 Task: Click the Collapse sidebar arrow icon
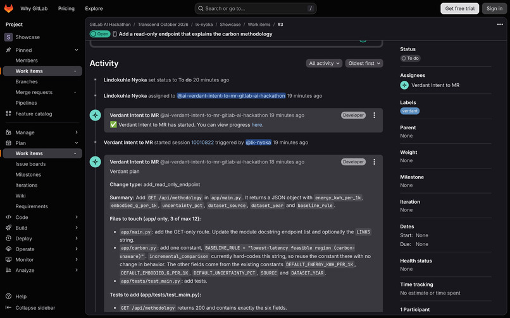[8, 308]
